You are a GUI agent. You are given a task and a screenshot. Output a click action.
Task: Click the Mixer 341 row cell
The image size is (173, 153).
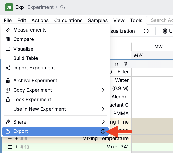pos(117,147)
